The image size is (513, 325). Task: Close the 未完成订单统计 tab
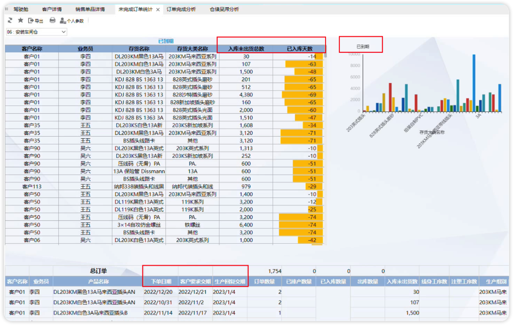[158, 10]
